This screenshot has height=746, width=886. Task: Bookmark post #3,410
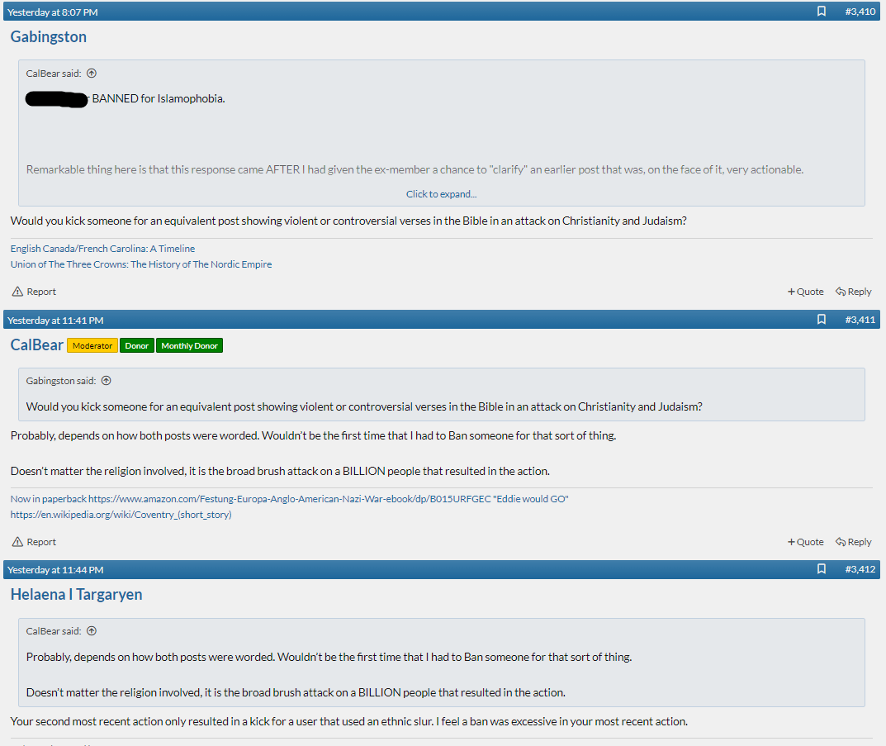(x=822, y=12)
